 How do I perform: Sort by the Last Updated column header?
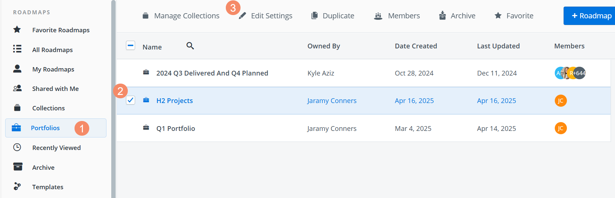coord(498,46)
